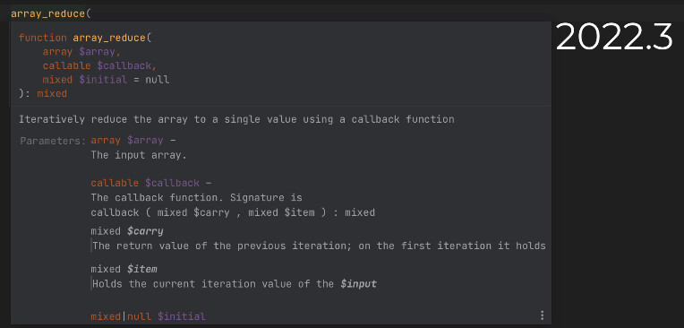Click $array parameter in the signature

(x=99, y=52)
